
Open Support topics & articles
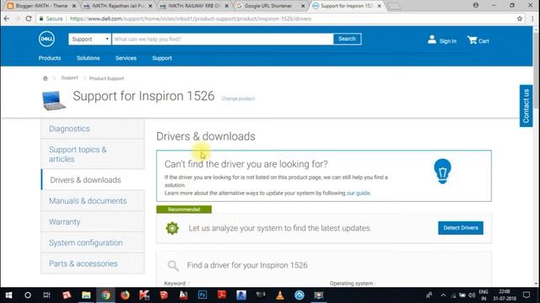point(93,154)
